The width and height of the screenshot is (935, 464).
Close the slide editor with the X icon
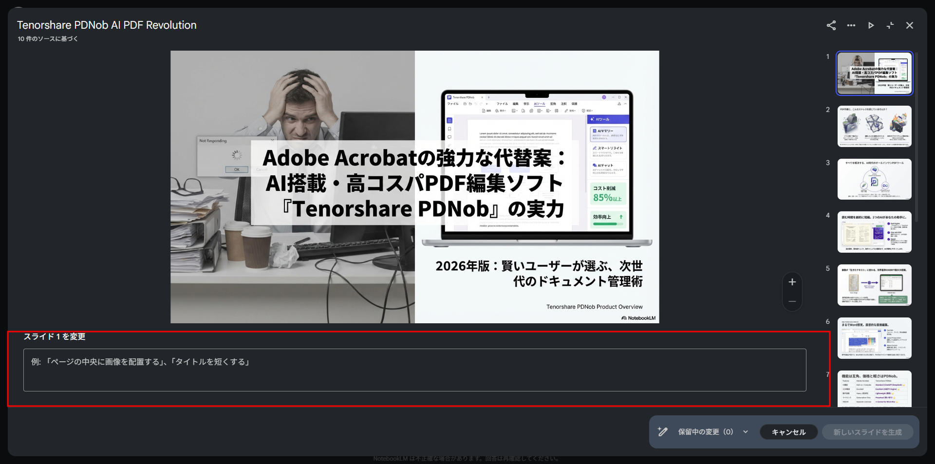(909, 25)
